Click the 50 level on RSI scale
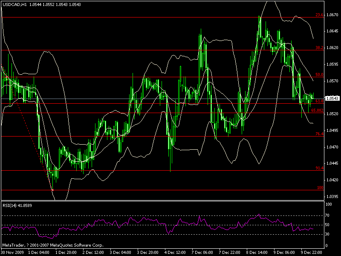Image resolution: width=341 pixels, height=256 pixels. point(327,225)
